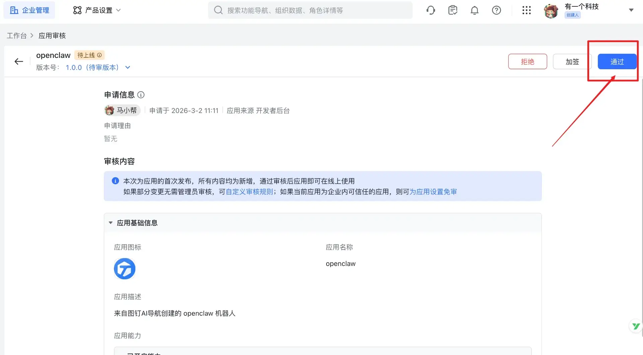Switch to 企业管理 tab
This screenshot has height=355, width=643.
(29, 10)
